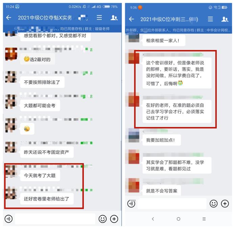The image size is (235, 229).
Task: Tap voice input icon in left chat
Action: (8, 219)
